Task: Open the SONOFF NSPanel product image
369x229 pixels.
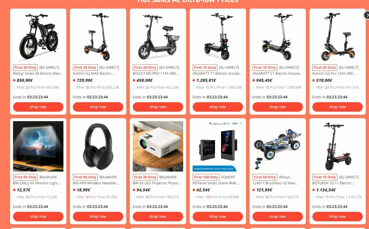Action: point(218,146)
